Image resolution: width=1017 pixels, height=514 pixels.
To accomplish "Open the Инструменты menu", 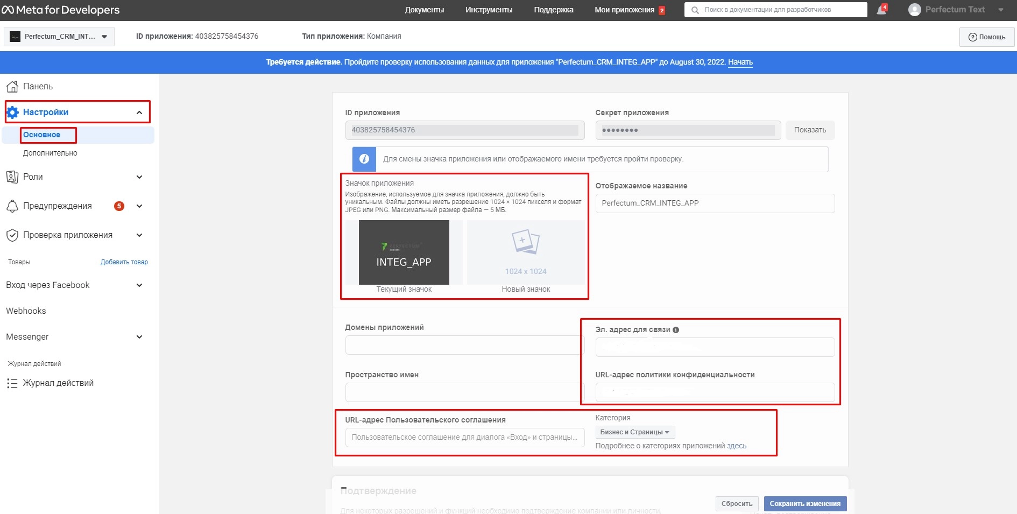I will (489, 10).
